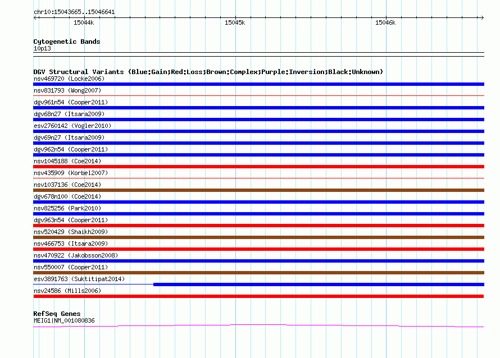Click the blue bar under nsv470922
500x358 pixels.
click(258, 261)
